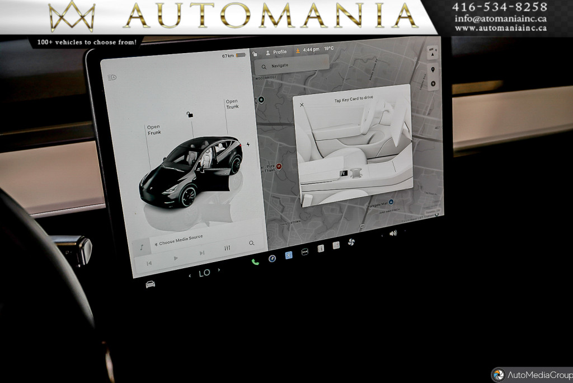This screenshot has height=383, width=573.
Task: Toggle the auto high-beam headlight icon
Action: click(x=112, y=78)
